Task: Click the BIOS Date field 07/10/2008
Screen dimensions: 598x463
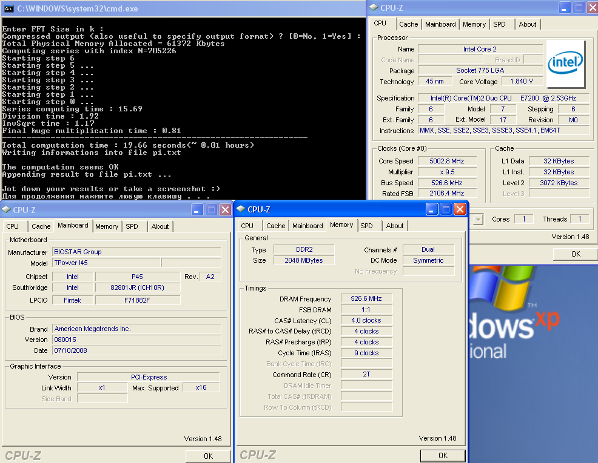Action: (136, 350)
